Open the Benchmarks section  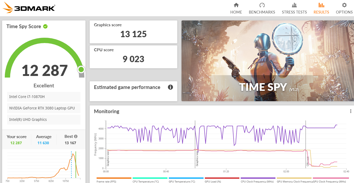[262, 8]
